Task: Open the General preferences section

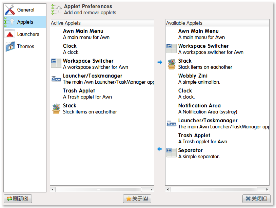Action: click(25, 10)
